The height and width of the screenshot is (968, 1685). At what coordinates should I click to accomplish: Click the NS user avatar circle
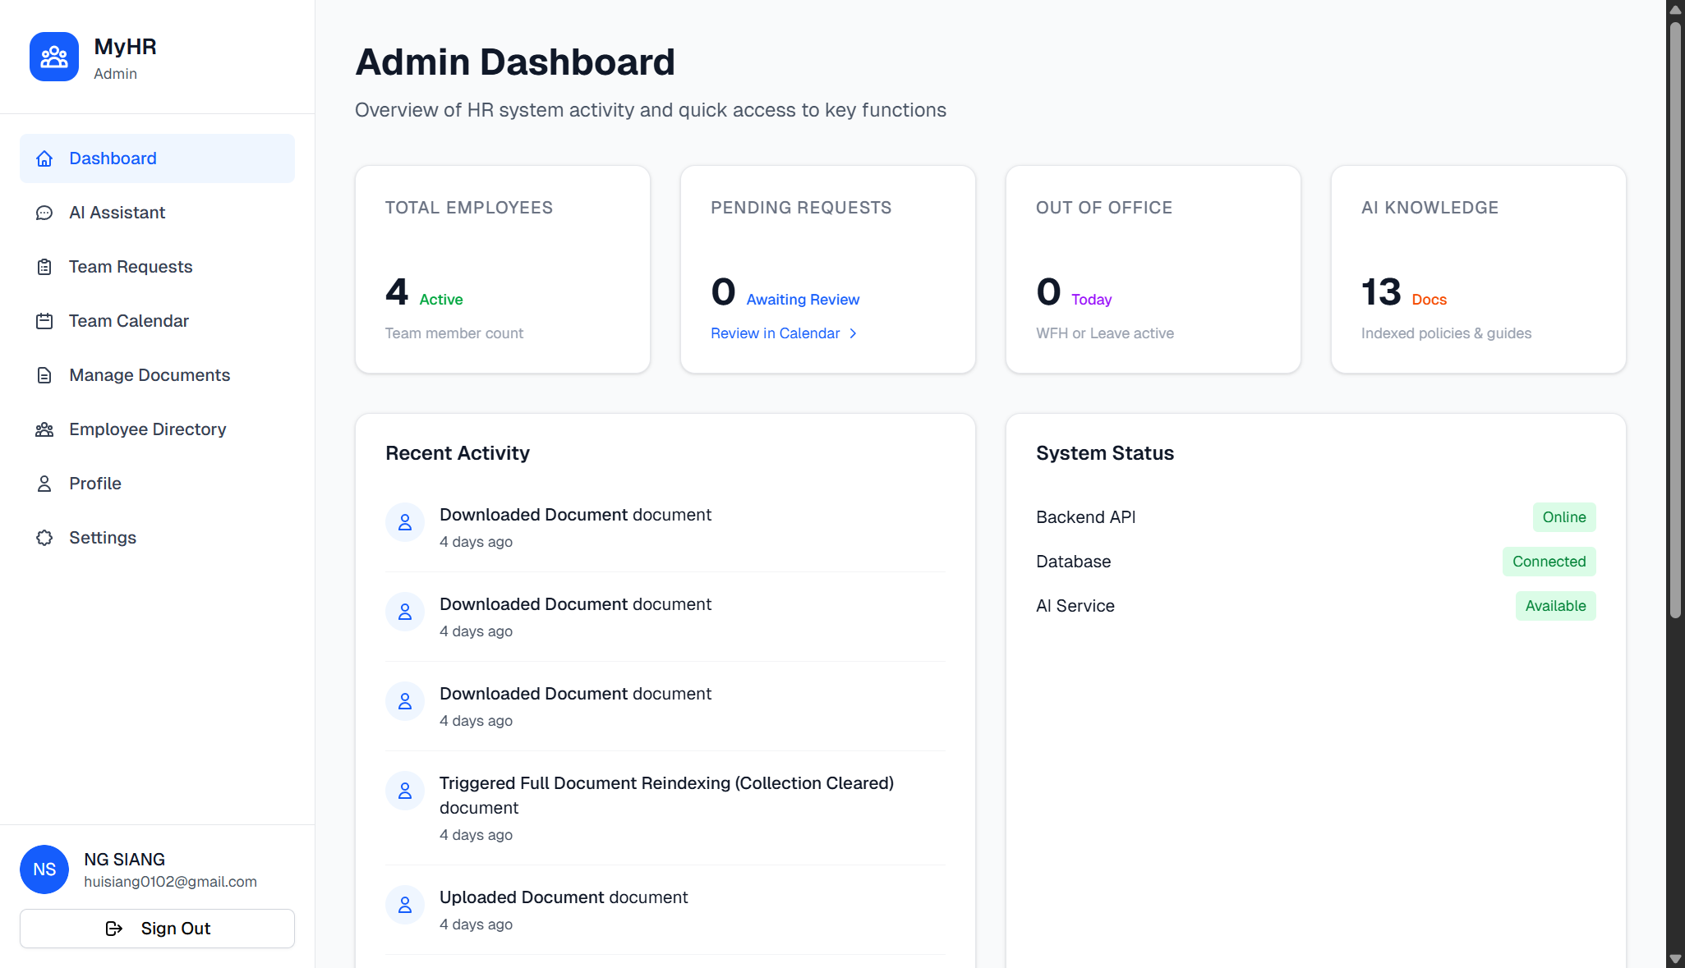coord(44,869)
